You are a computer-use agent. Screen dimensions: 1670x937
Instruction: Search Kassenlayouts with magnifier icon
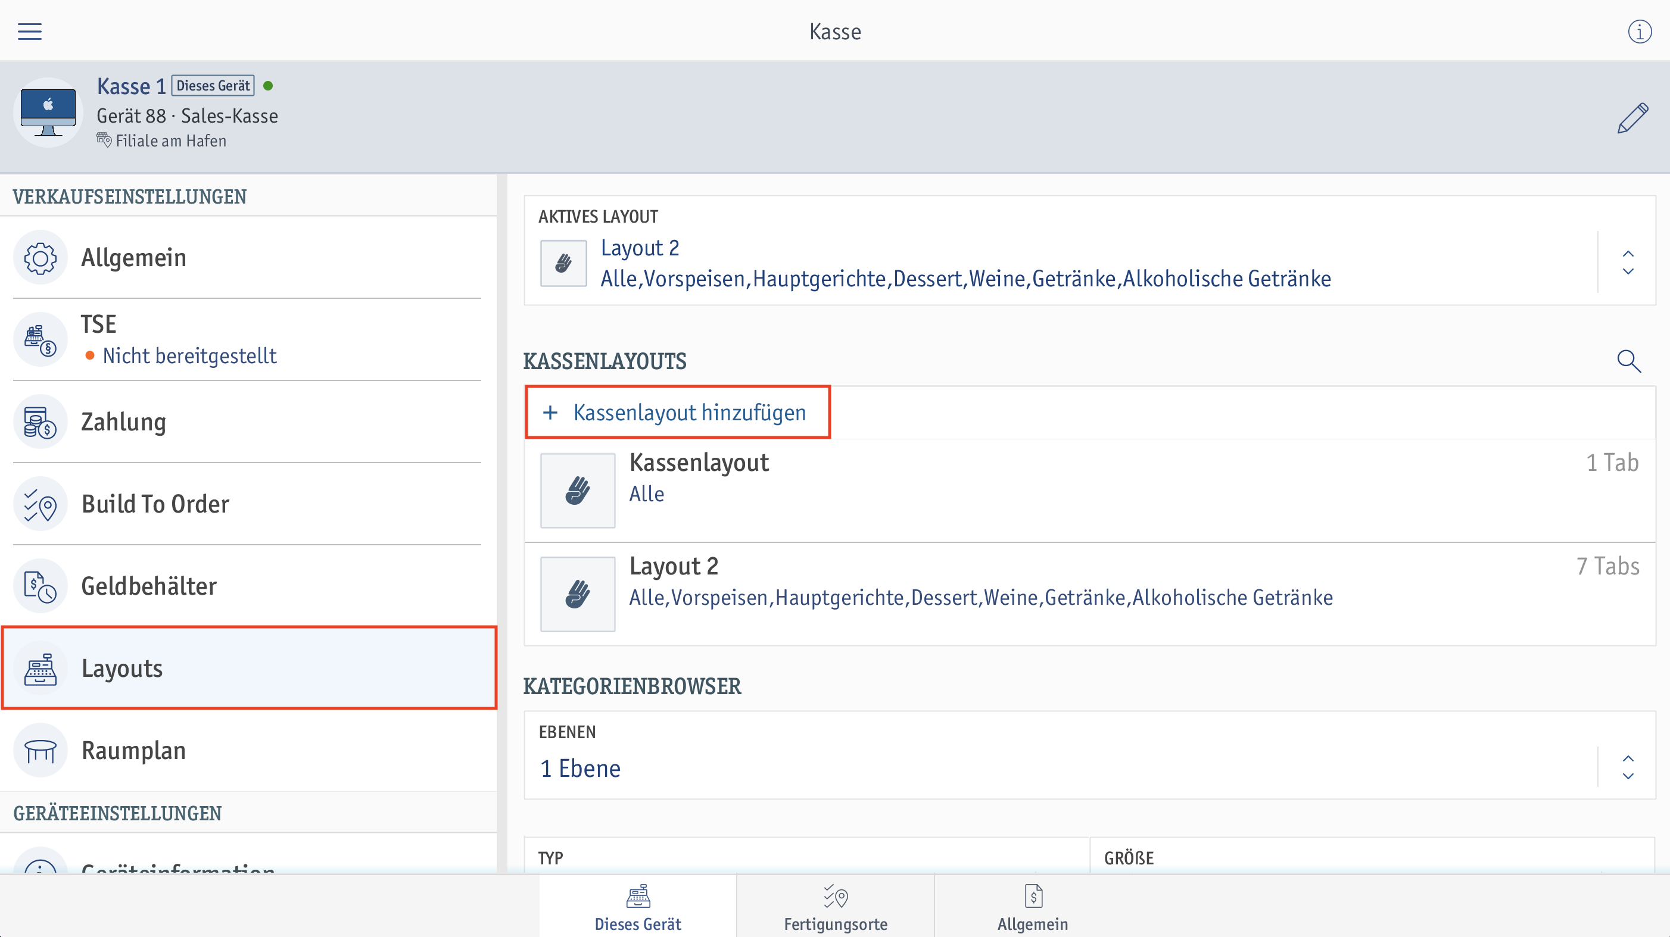(x=1628, y=361)
